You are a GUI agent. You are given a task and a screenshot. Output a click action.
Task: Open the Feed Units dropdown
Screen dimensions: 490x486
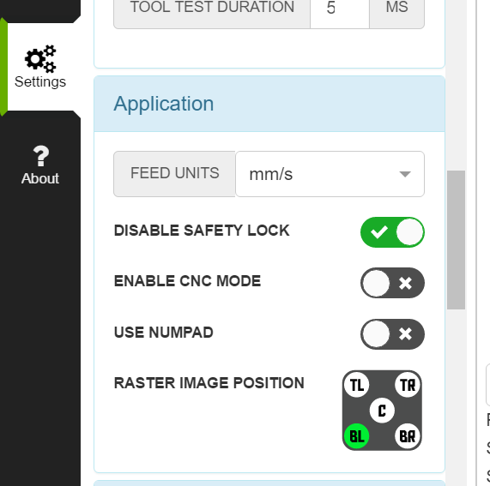(x=330, y=174)
